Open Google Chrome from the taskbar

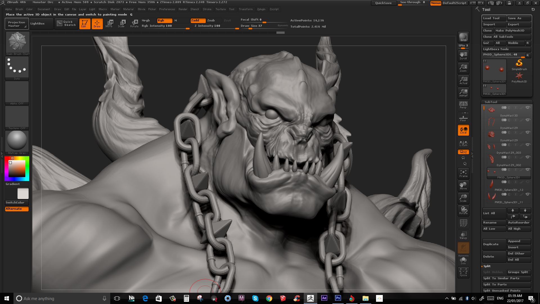tap(269, 298)
